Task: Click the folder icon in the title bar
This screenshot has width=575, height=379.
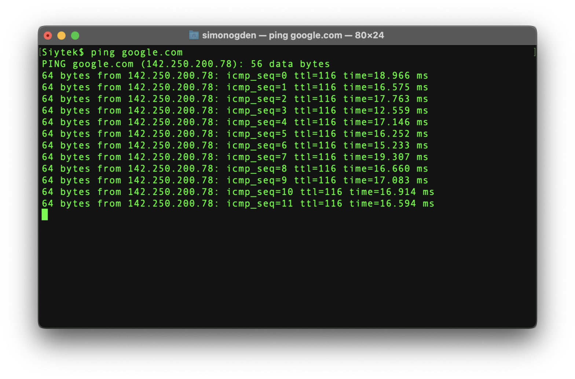Action: 194,35
